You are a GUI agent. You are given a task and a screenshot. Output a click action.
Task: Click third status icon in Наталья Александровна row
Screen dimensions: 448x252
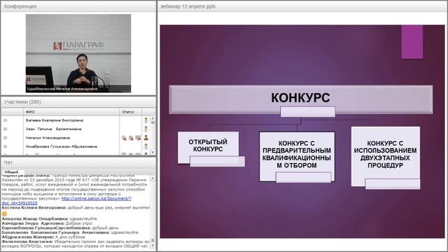tap(138, 138)
